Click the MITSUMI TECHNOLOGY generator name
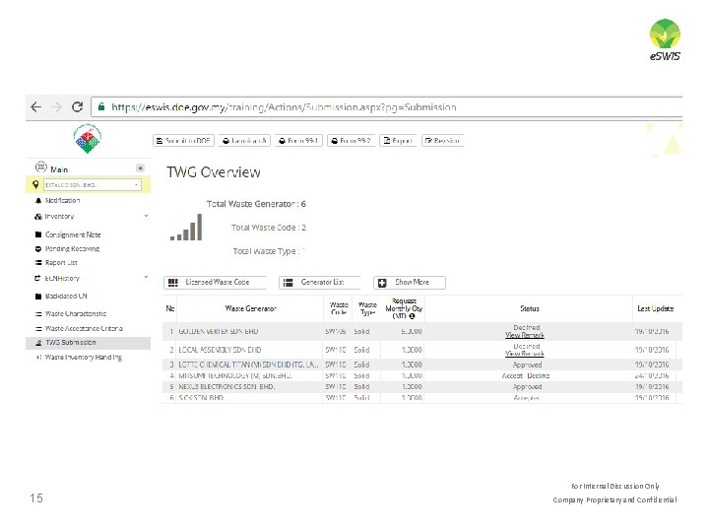The image size is (709, 532). tap(235, 376)
